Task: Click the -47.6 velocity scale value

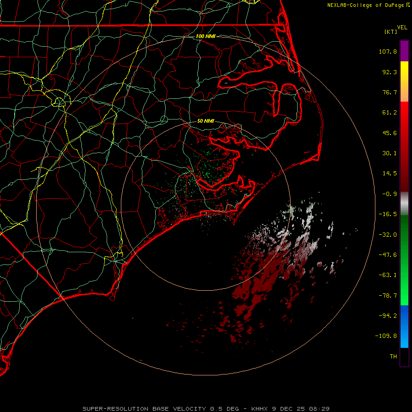Action: (388, 255)
